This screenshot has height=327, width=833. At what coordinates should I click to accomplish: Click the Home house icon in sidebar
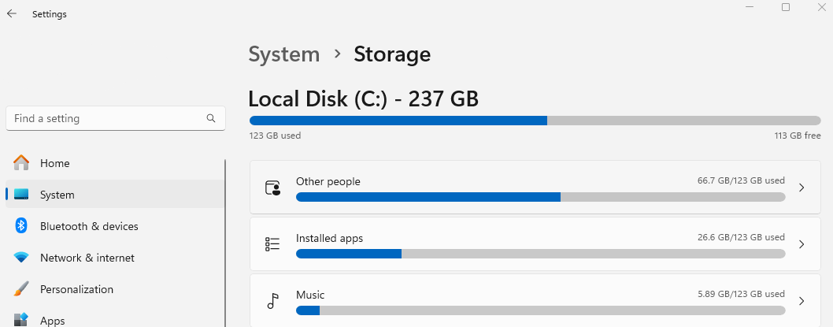click(21, 162)
